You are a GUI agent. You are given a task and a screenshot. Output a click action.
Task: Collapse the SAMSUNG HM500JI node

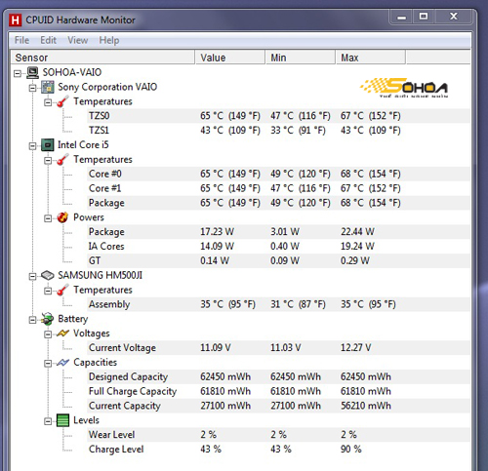tap(32, 276)
